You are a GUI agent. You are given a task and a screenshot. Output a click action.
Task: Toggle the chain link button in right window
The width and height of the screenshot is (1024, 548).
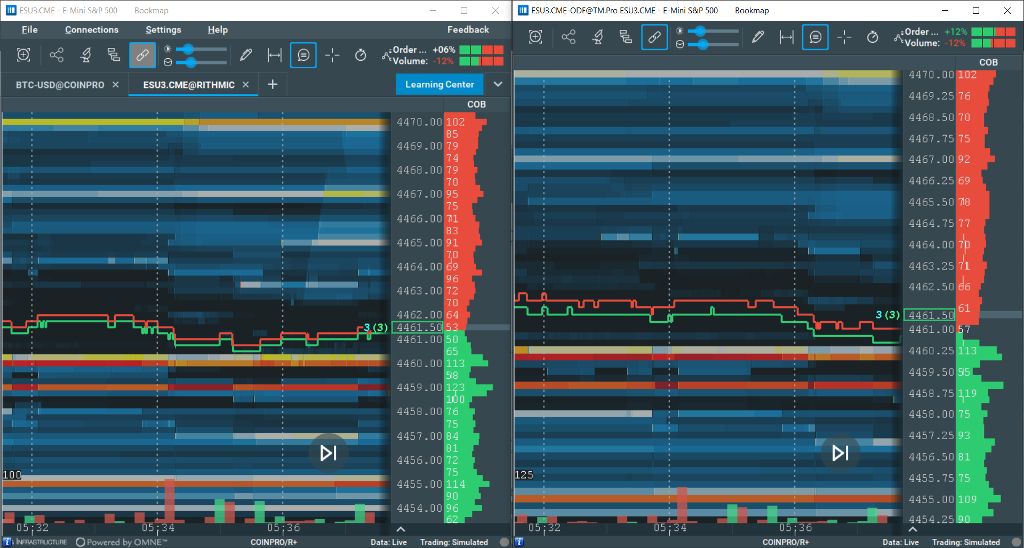click(654, 37)
